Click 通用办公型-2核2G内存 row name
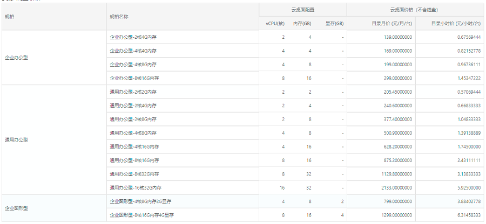 [x=133, y=92]
